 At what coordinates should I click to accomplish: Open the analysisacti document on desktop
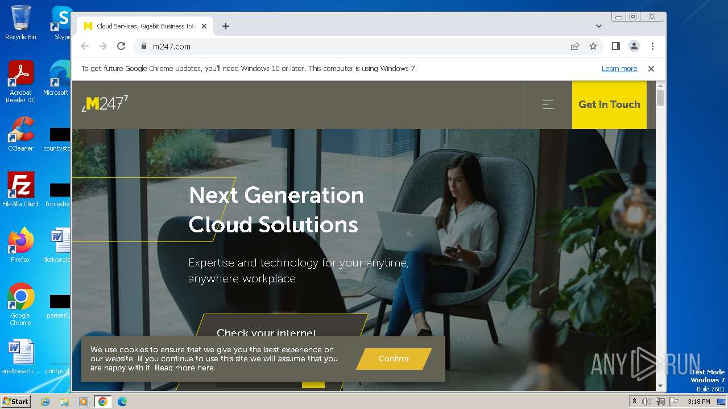(x=20, y=357)
